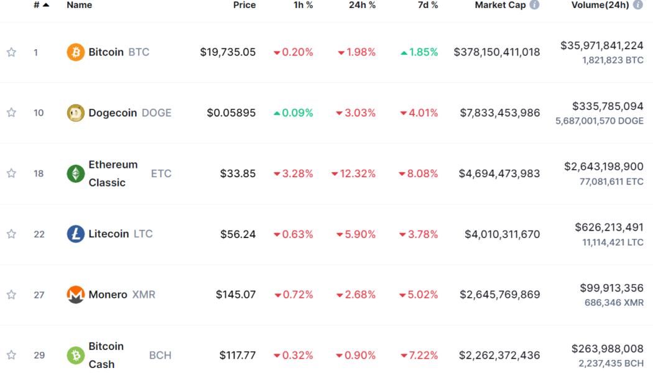653x373 pixels.
Task: Click the 7d % column header
Action: 428,5
